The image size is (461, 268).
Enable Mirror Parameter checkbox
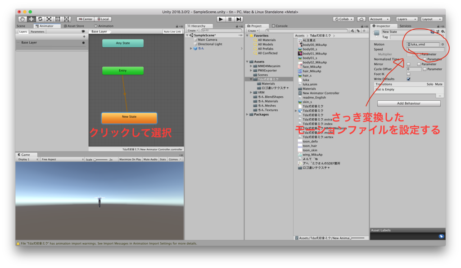click(419, 64)
